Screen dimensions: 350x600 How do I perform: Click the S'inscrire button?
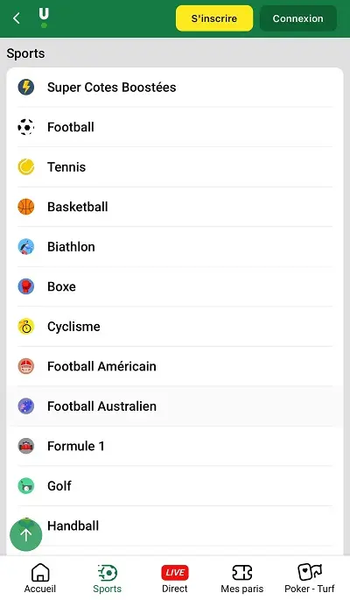pos(214,18)
